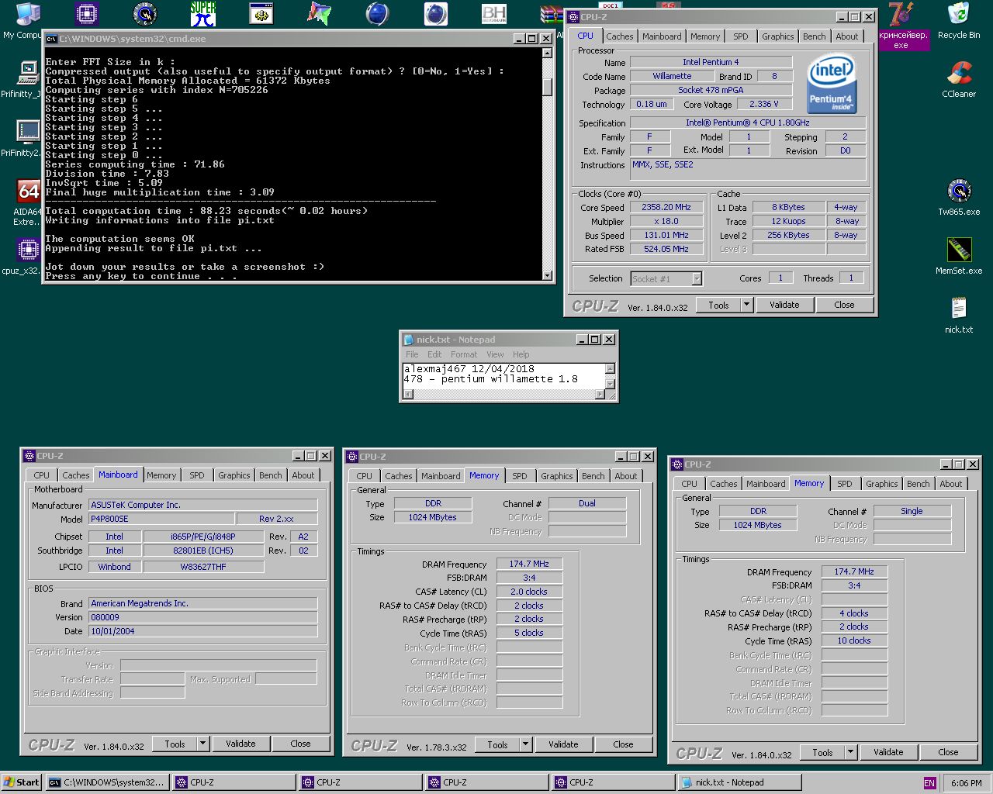Open the first blue globe desktop icon
This screenshot has height=794, width=993.
tap(378, 14)
